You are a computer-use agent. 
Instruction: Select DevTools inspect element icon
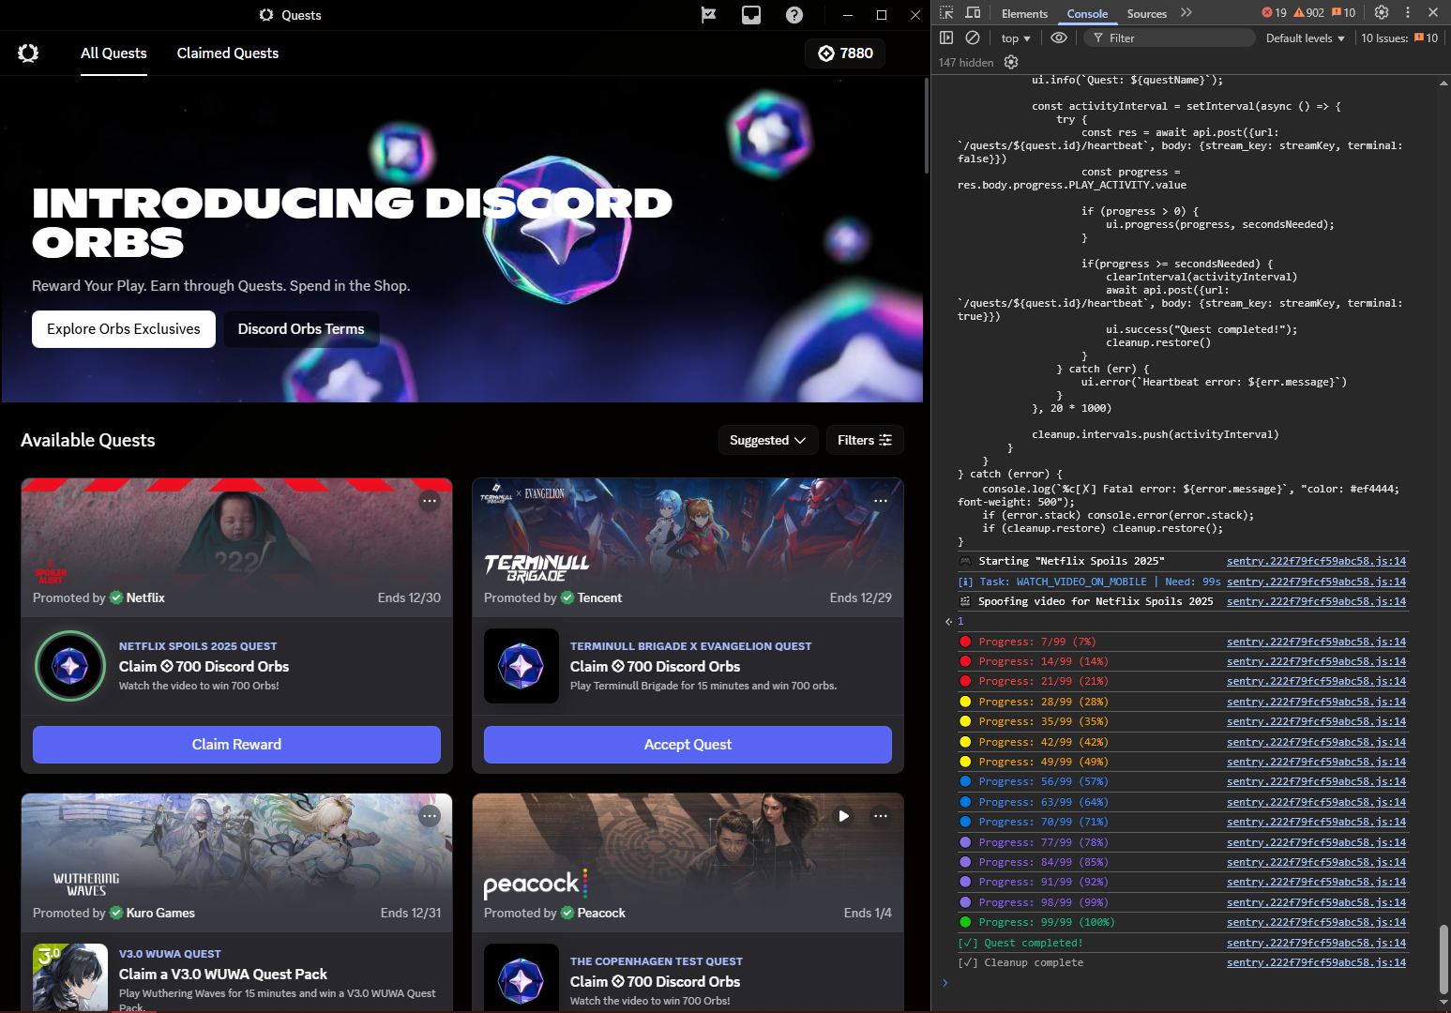pyautogui.click(x=946, y=12)
